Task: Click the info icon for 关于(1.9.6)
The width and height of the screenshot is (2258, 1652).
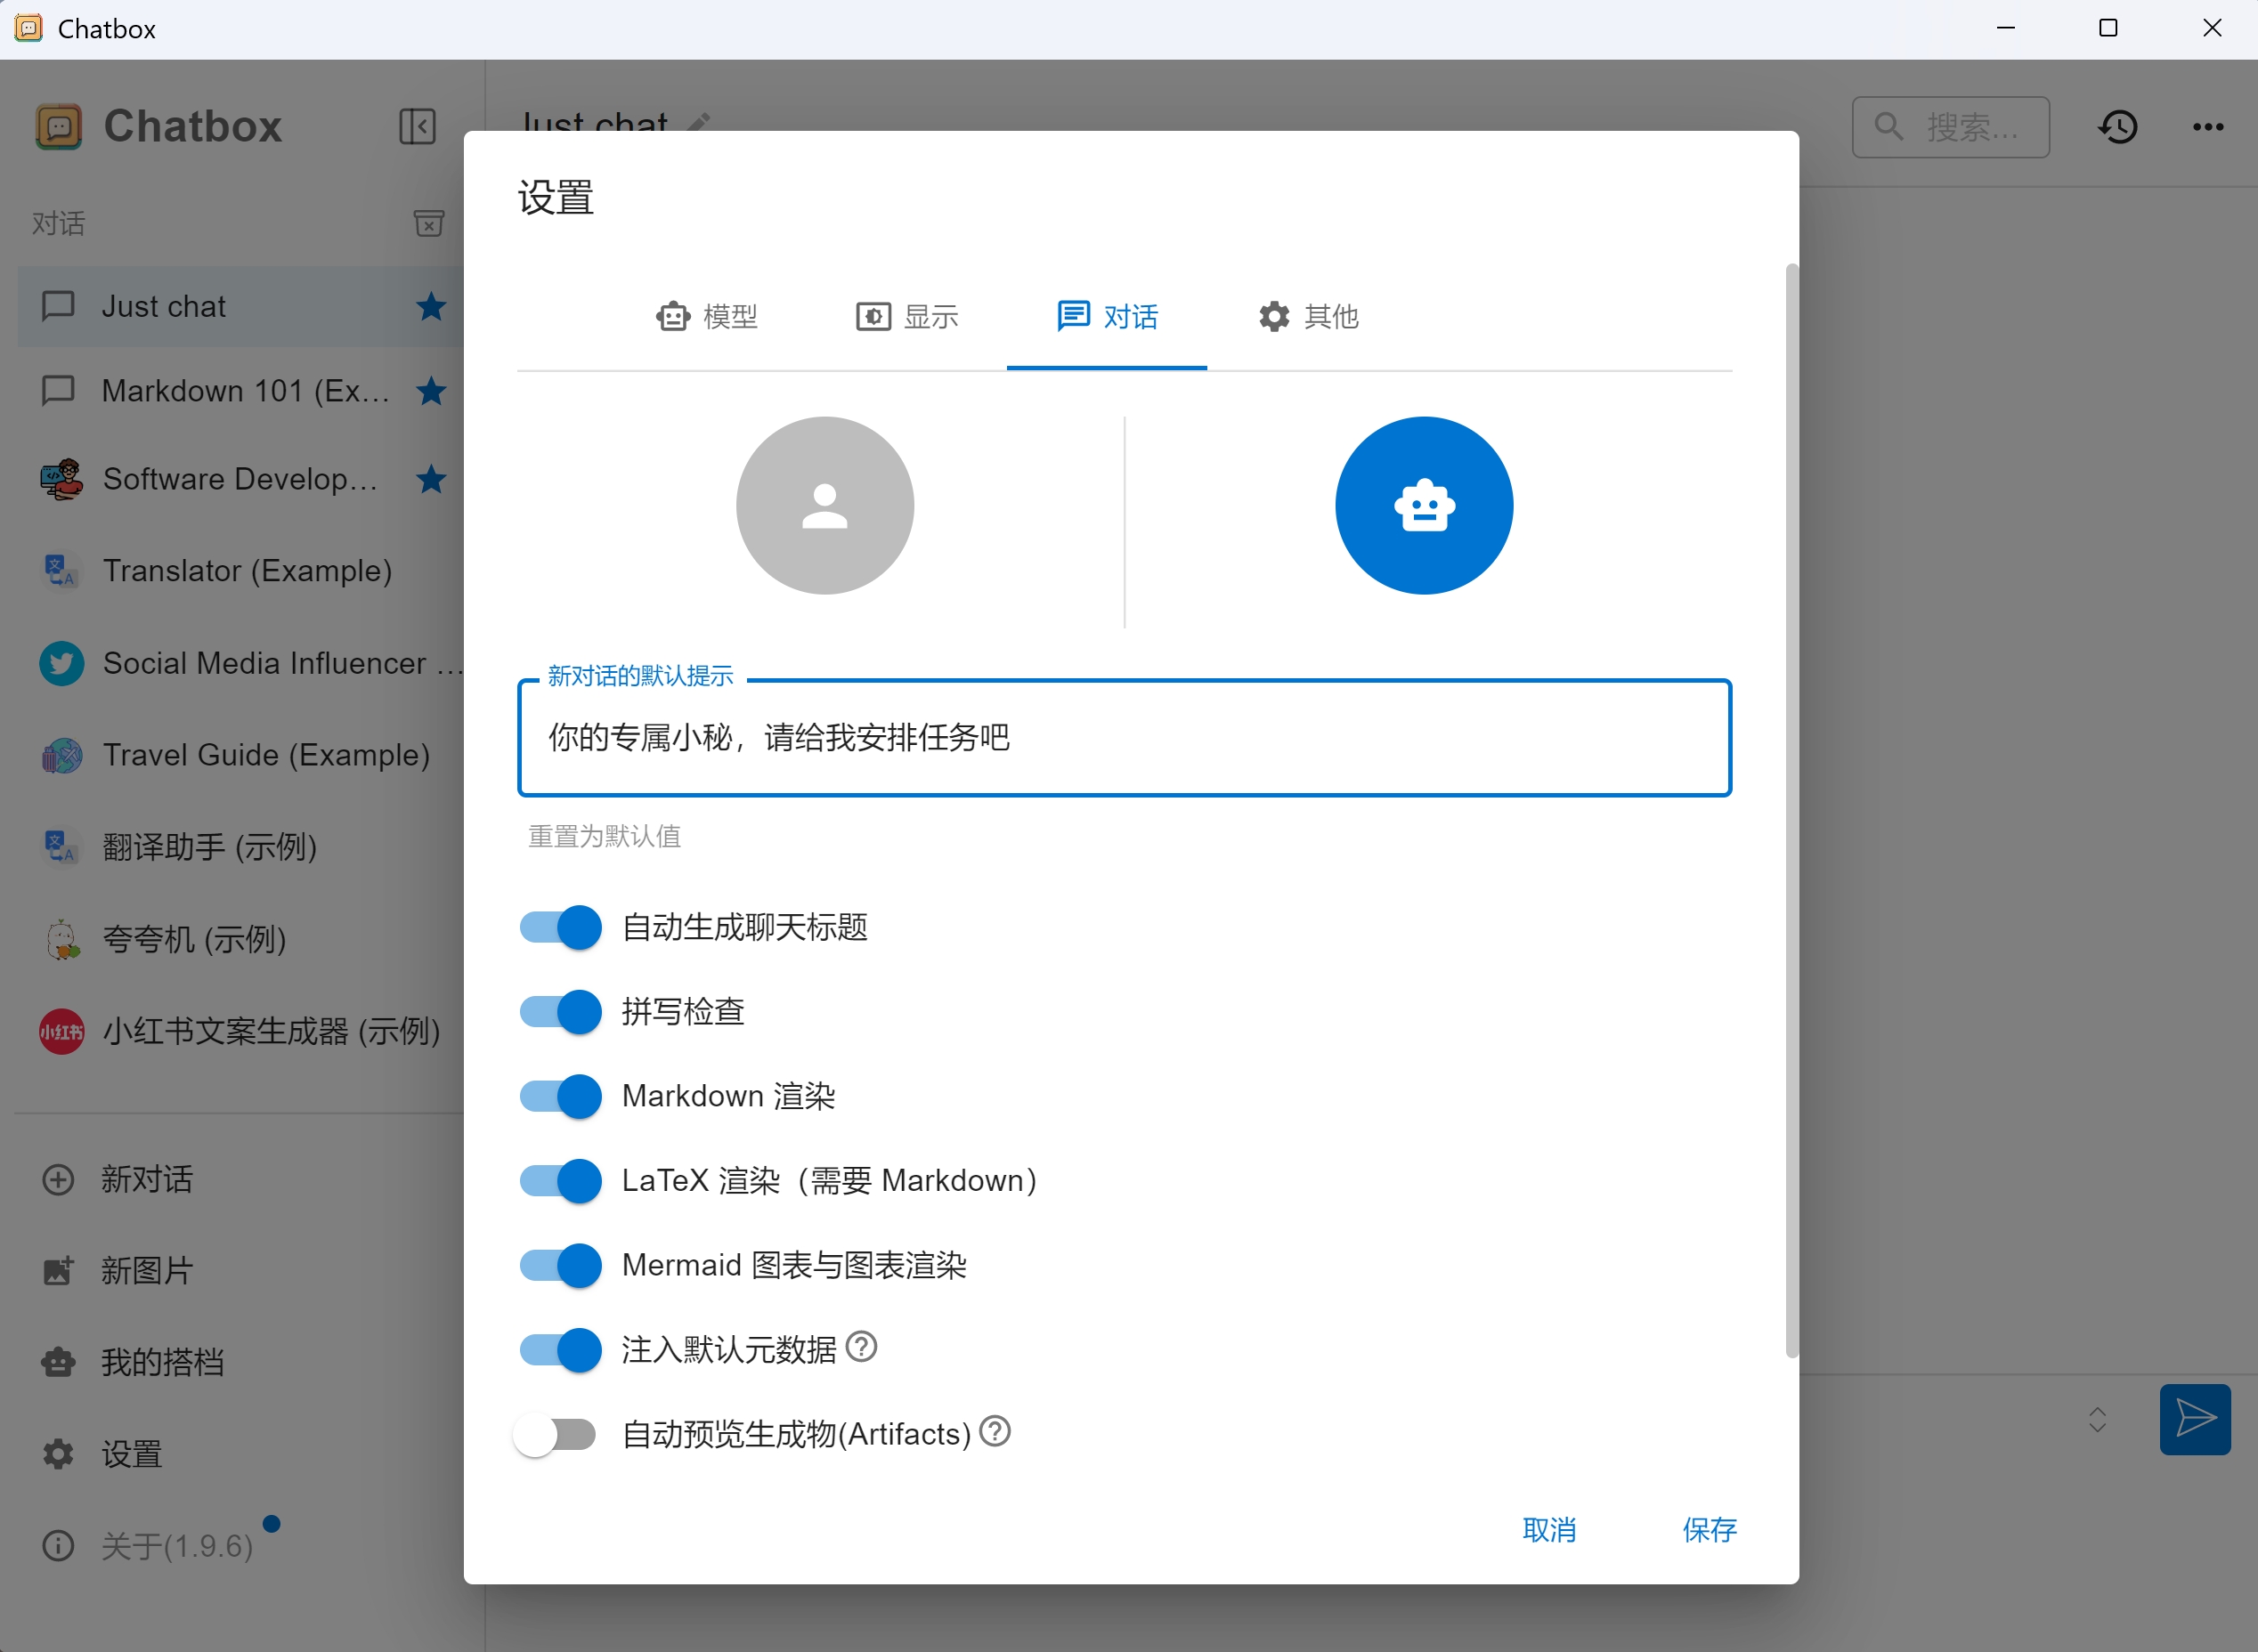Action: pyautogui.click(x=58, y=1546)
